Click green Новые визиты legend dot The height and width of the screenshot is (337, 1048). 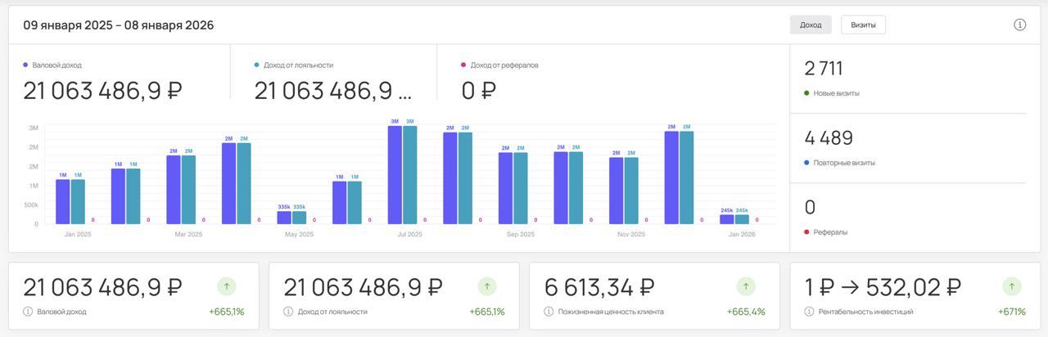[x=807, y=93]
